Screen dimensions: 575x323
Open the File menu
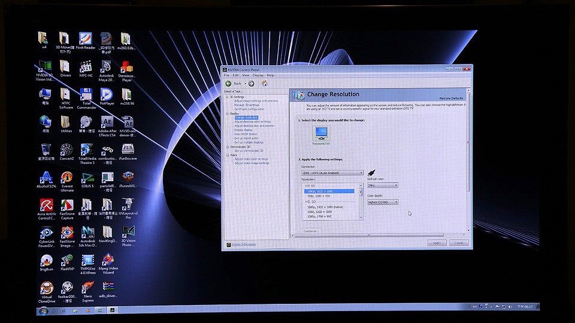(x=226, y=75)
